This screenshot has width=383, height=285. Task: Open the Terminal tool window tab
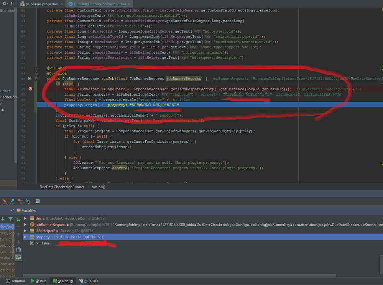click(15, 281)
